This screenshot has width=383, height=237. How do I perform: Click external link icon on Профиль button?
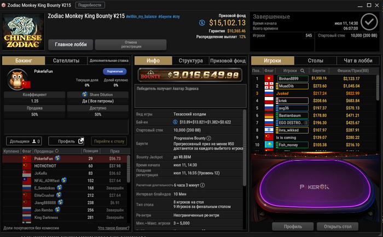[x=81, y=141]
